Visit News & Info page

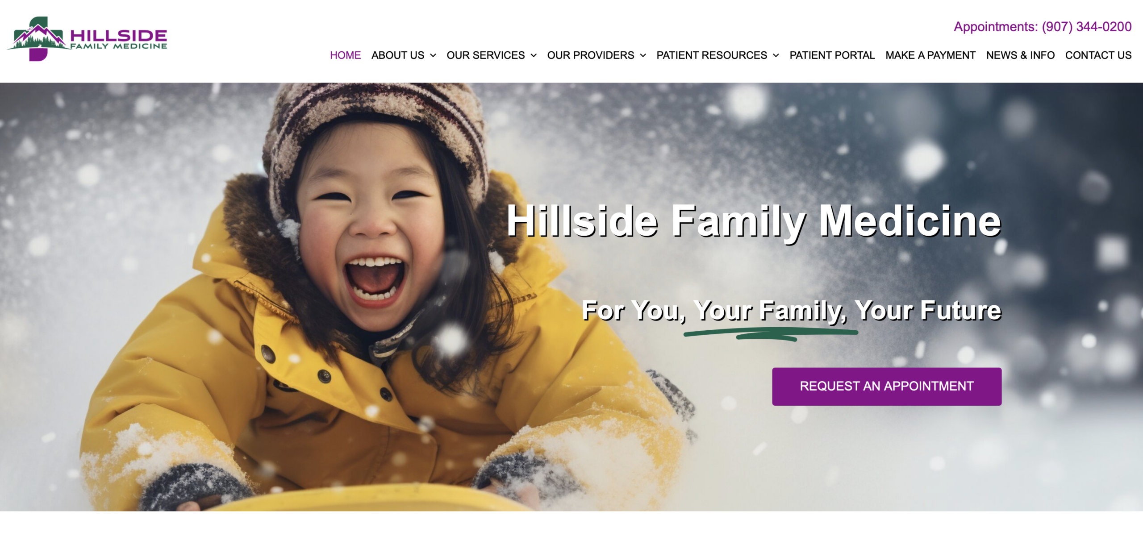point(1020,55)
